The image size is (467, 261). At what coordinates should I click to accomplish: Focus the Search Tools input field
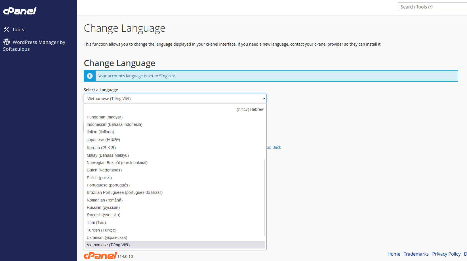432,7
